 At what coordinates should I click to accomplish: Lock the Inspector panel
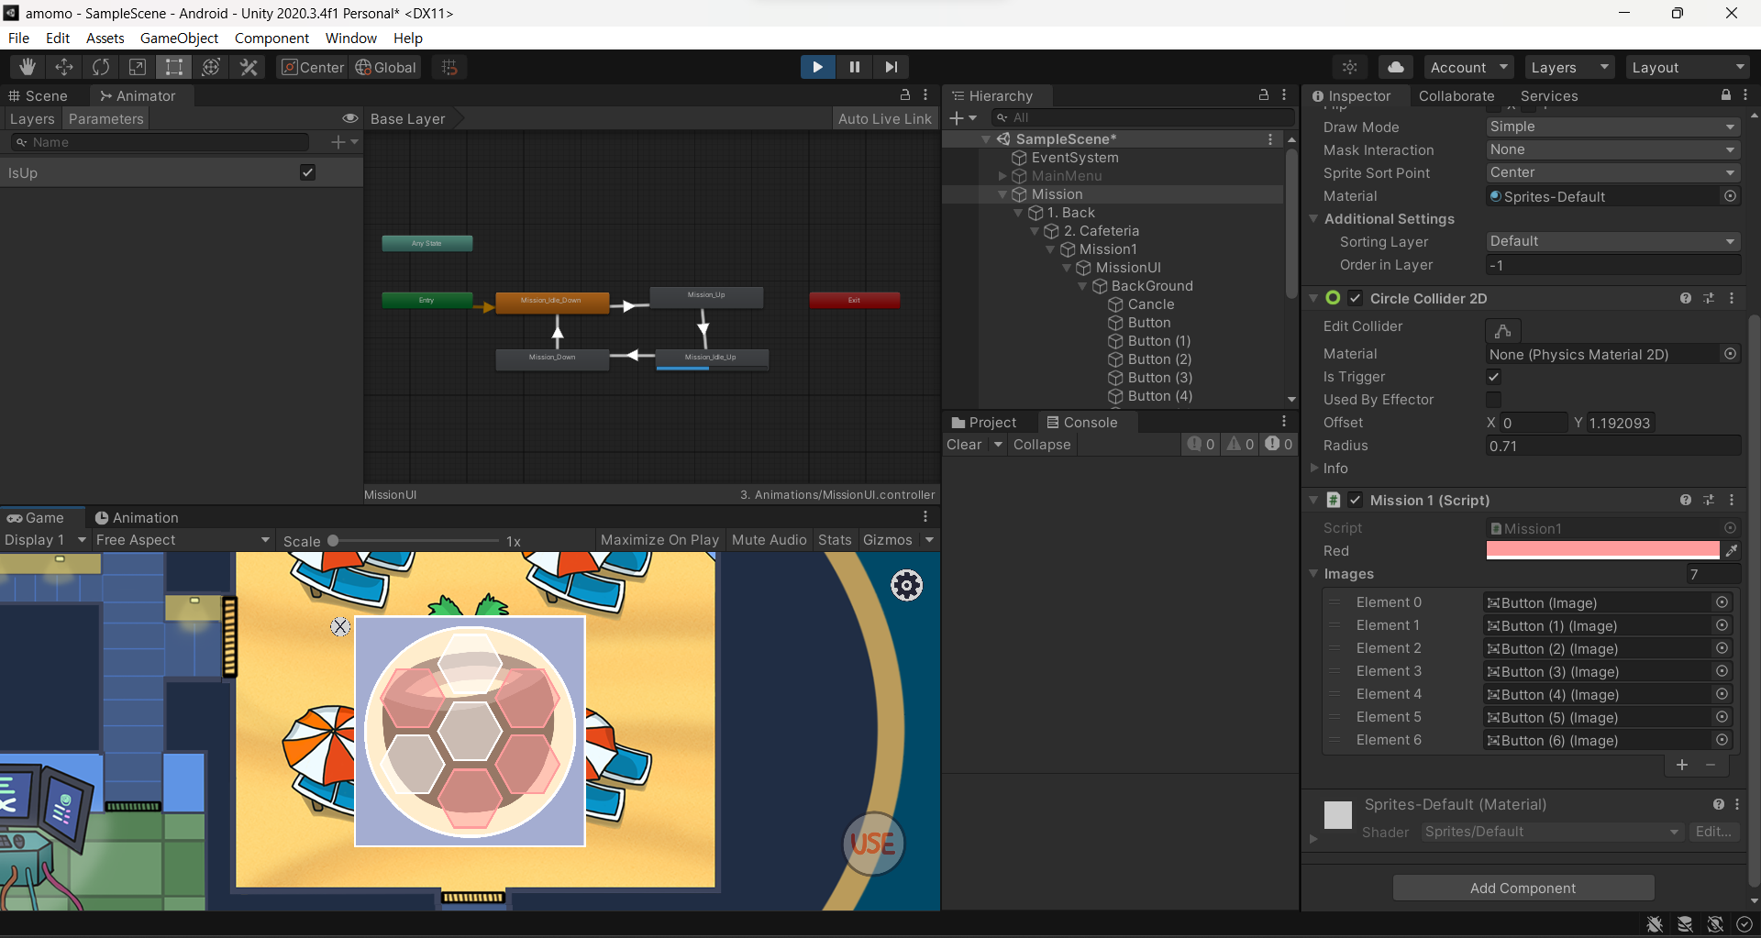click(x=1726, y=95)
